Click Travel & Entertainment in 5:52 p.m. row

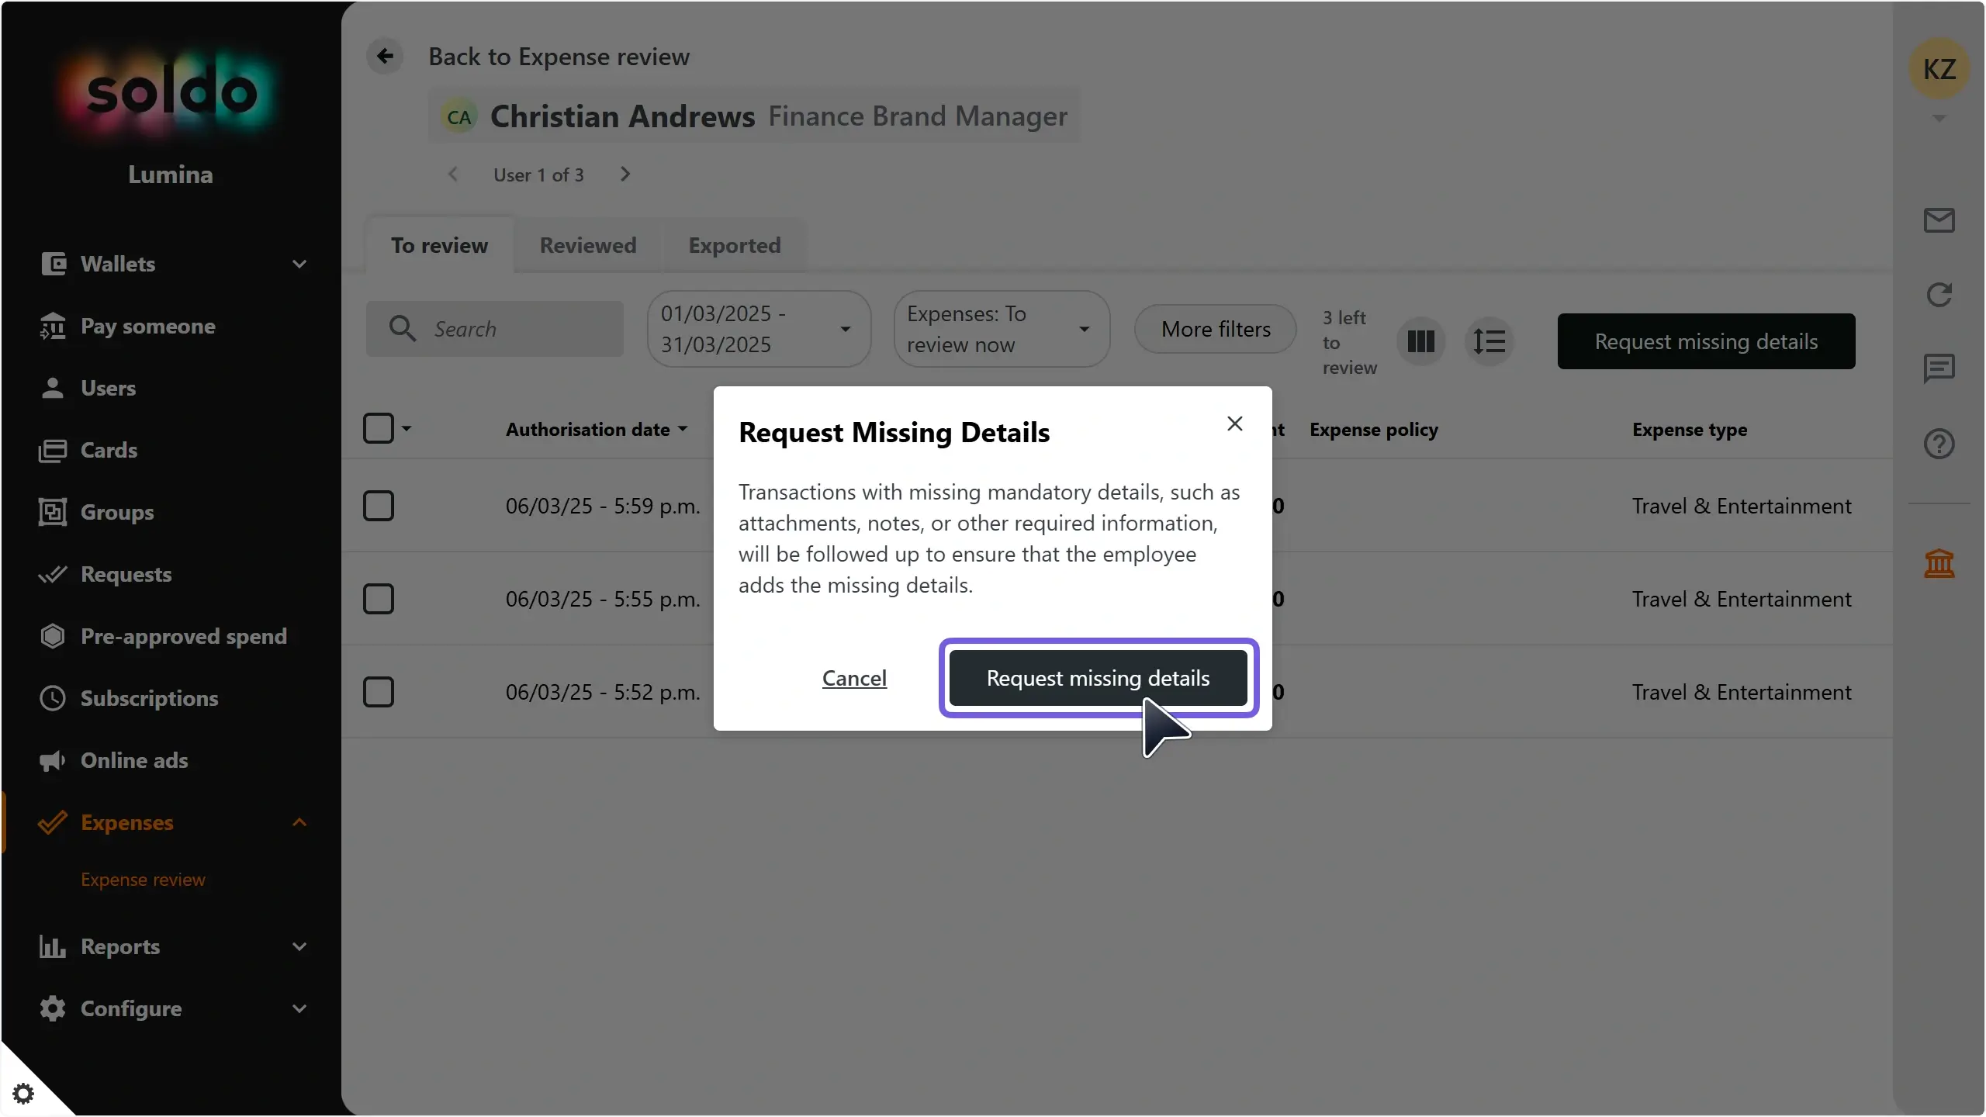coord(1742,692)
